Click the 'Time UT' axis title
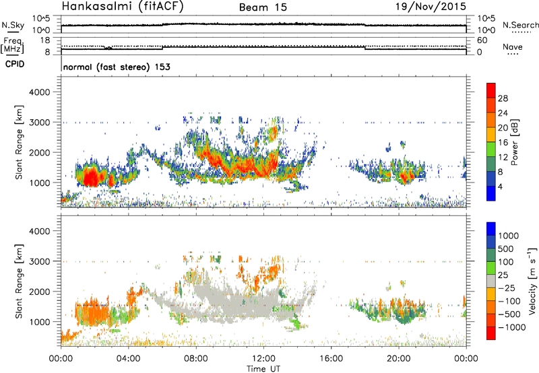The image size is (539, 373). pyautogui.click(x=263, y=368)
